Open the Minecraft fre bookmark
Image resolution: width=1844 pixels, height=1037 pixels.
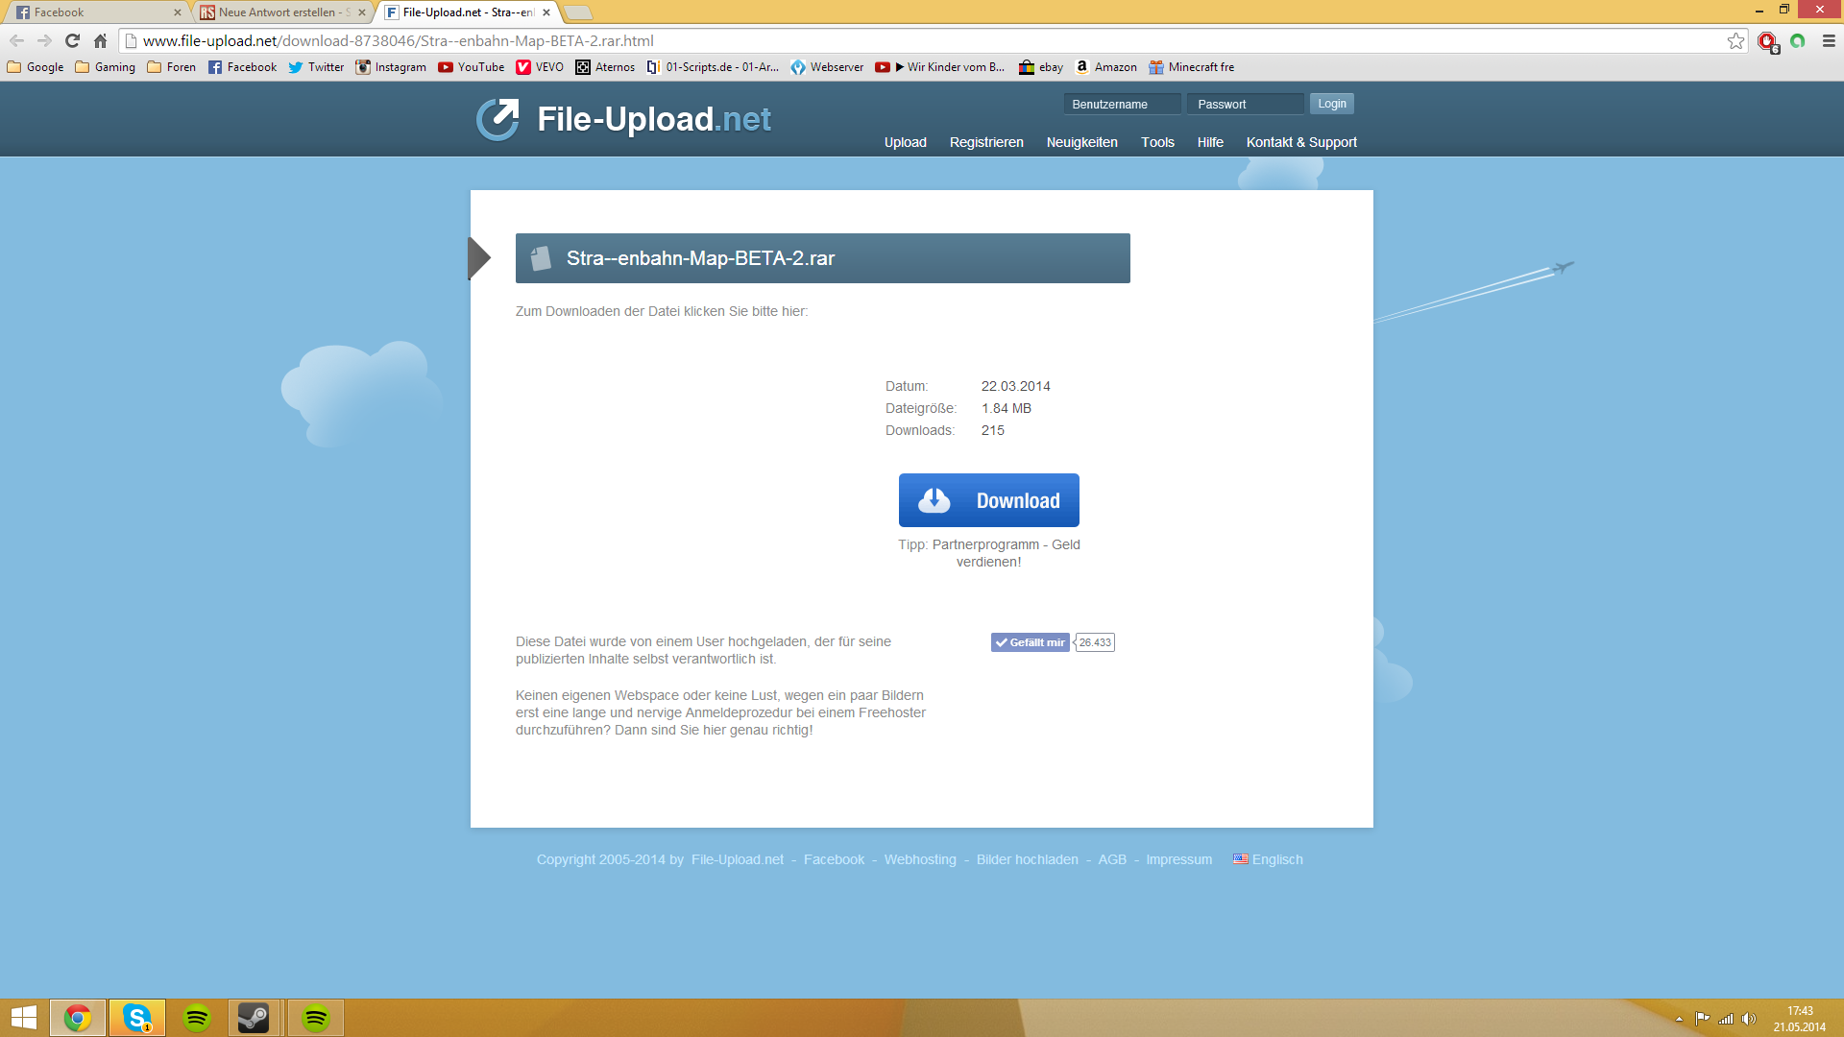tap(1192, 67)
